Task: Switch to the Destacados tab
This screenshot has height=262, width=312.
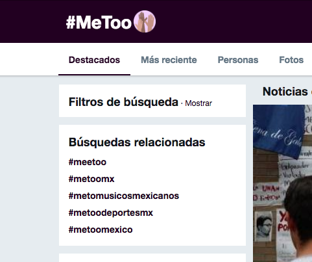Action: click(x=94, y=60)
